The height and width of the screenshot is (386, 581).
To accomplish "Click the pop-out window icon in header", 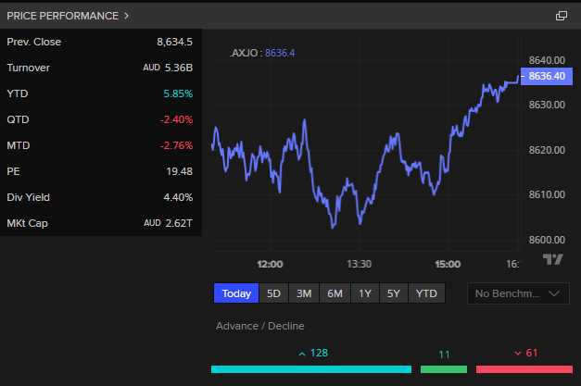I will coord(561,16).
